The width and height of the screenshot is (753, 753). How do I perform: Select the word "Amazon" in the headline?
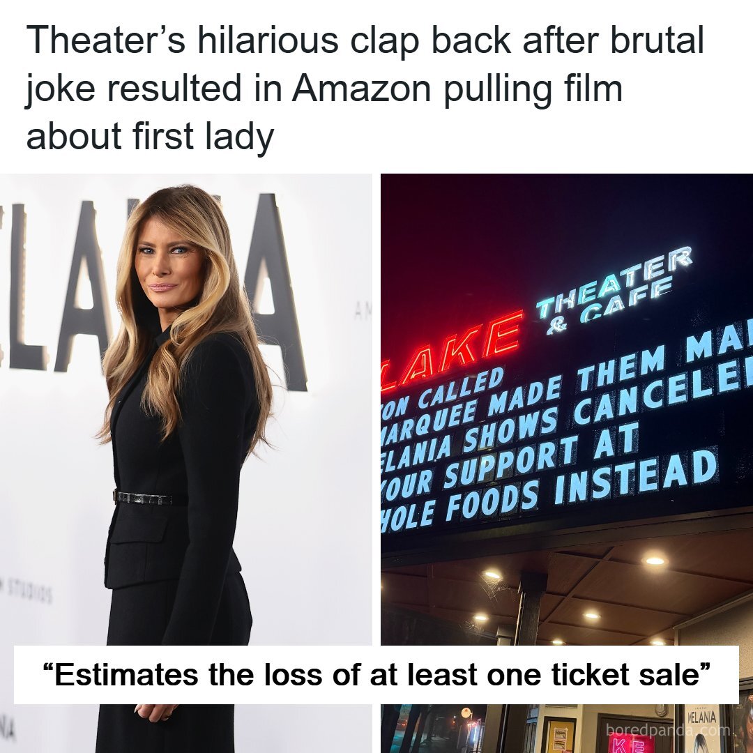360,88
